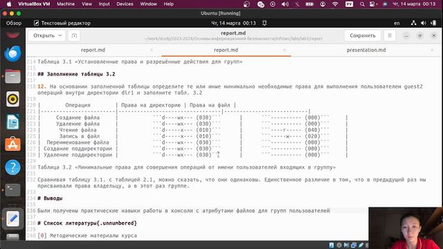Viewport: 443px width, 249px height.
Task: Click '# Список литературы{.unnumbered}' line
Action: coord(87,223)
